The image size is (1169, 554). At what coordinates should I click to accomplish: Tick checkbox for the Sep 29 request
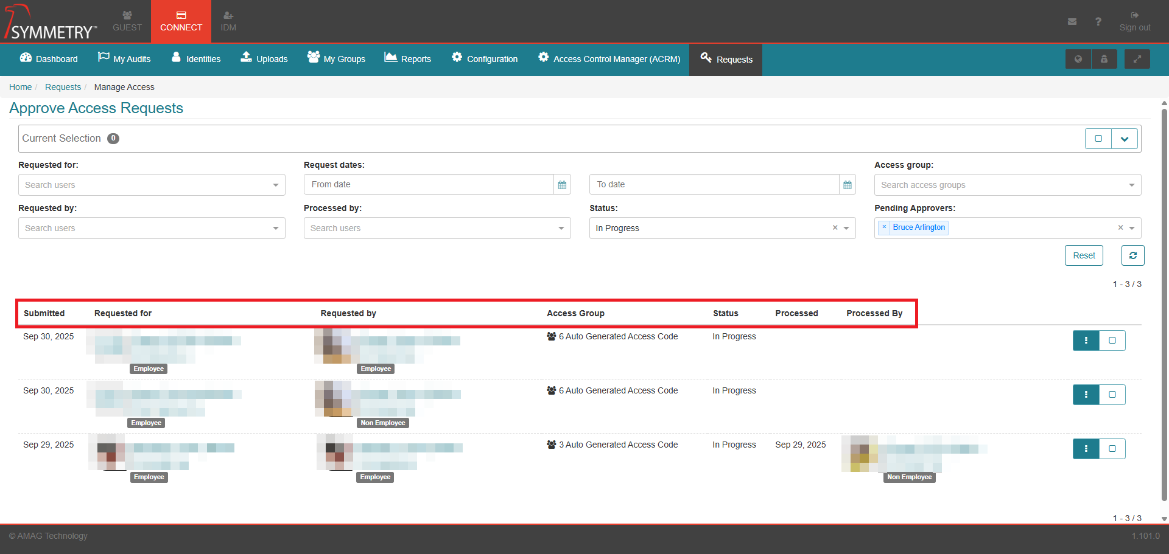(x=1112, y=449)
